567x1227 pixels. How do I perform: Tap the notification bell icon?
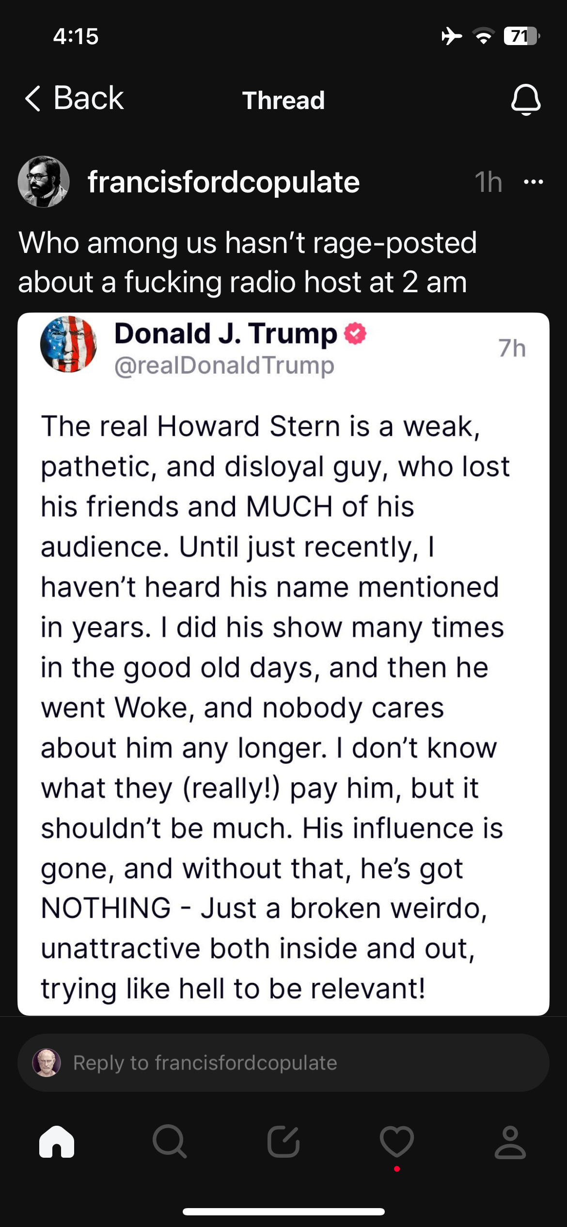pyautogui.click(x=526, y=99)
